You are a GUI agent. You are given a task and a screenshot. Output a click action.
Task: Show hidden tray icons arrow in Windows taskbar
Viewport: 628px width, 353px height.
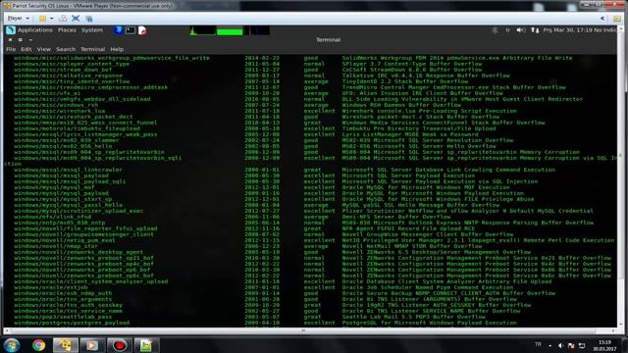click(x=549, y=346)
